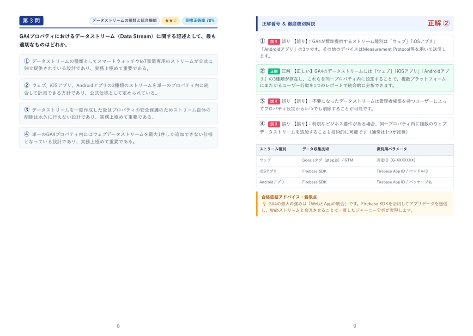Click the 目標正答率 70% badge
This screenshot has width=473, height=336.
200,20
